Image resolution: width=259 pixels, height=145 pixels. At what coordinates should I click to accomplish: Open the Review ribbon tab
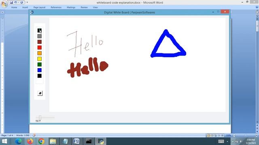(84, 7)
